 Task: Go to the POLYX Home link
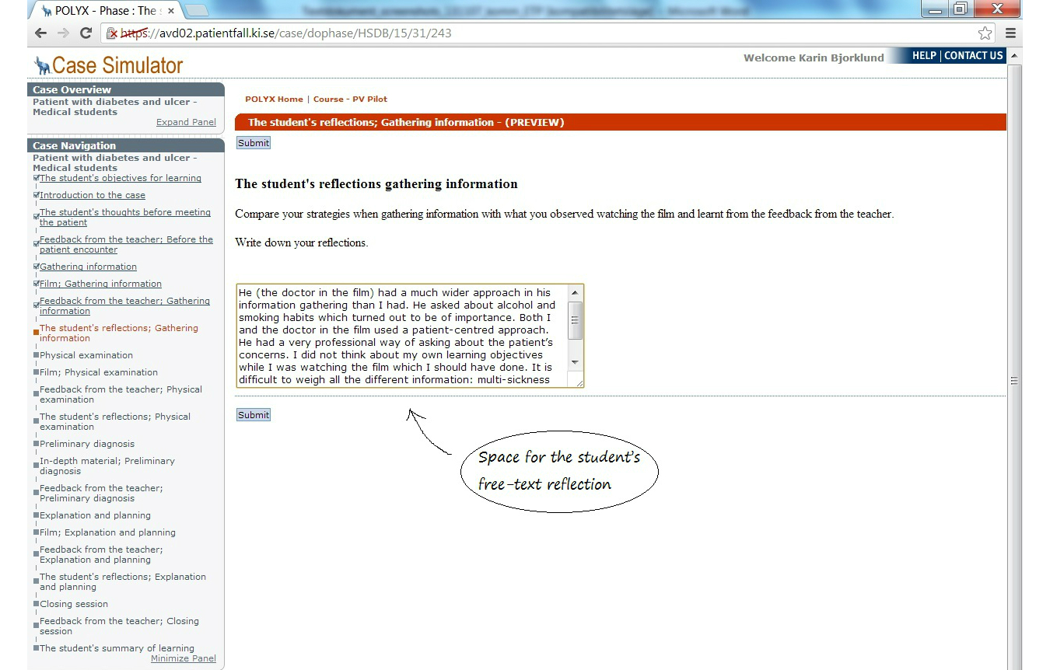(274, 99)
